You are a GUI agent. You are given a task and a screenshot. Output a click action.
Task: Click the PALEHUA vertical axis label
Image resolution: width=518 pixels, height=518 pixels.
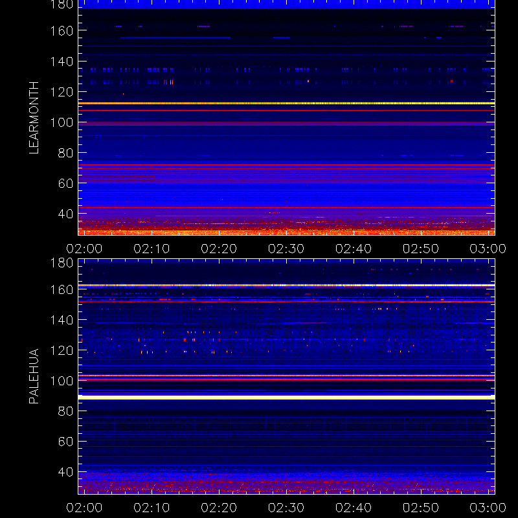point(34,376)
